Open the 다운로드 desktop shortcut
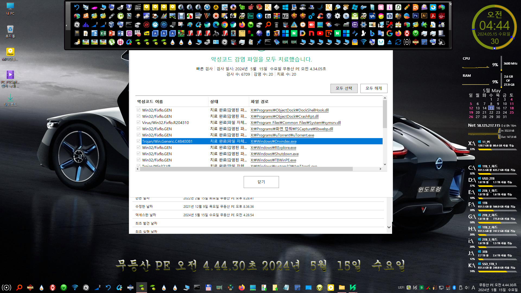The height and width of the screenshot is (293, 521). (x=10, y=100)
